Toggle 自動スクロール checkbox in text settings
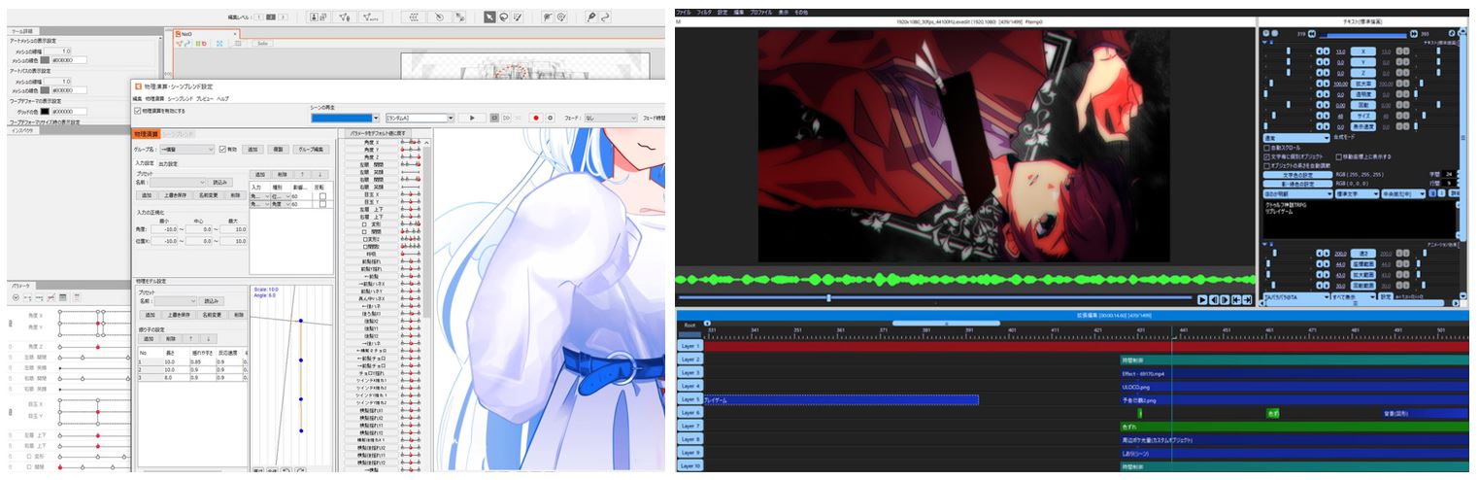 tap(1266, 148)
